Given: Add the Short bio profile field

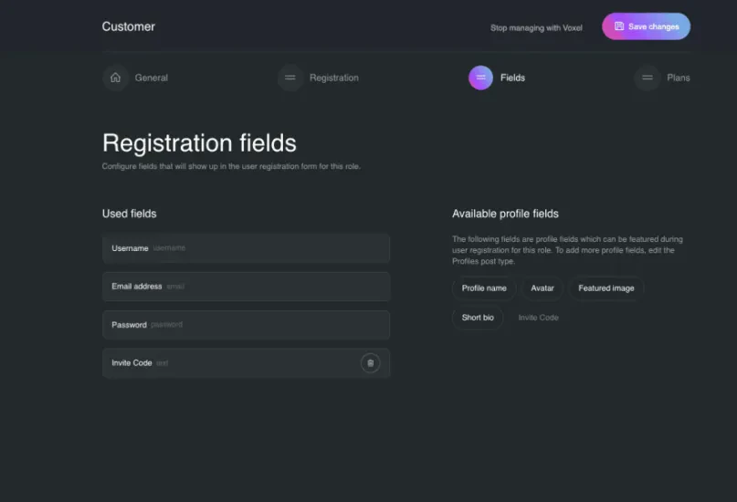Looking at the screenshot, I should point(478,318).
